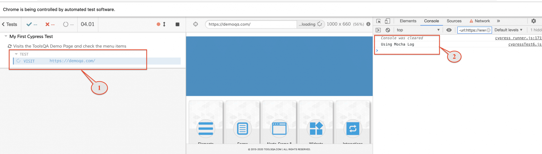Click the pending tests circle counter
This screenshot has width=542, height=154.
tap(68, 24)
